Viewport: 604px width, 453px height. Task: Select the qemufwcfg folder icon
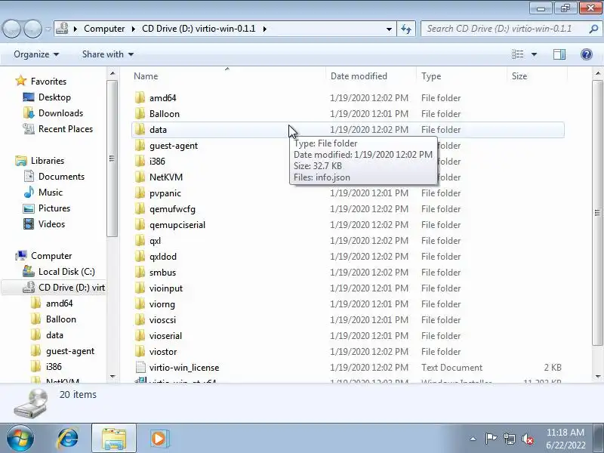coord(140,209)
